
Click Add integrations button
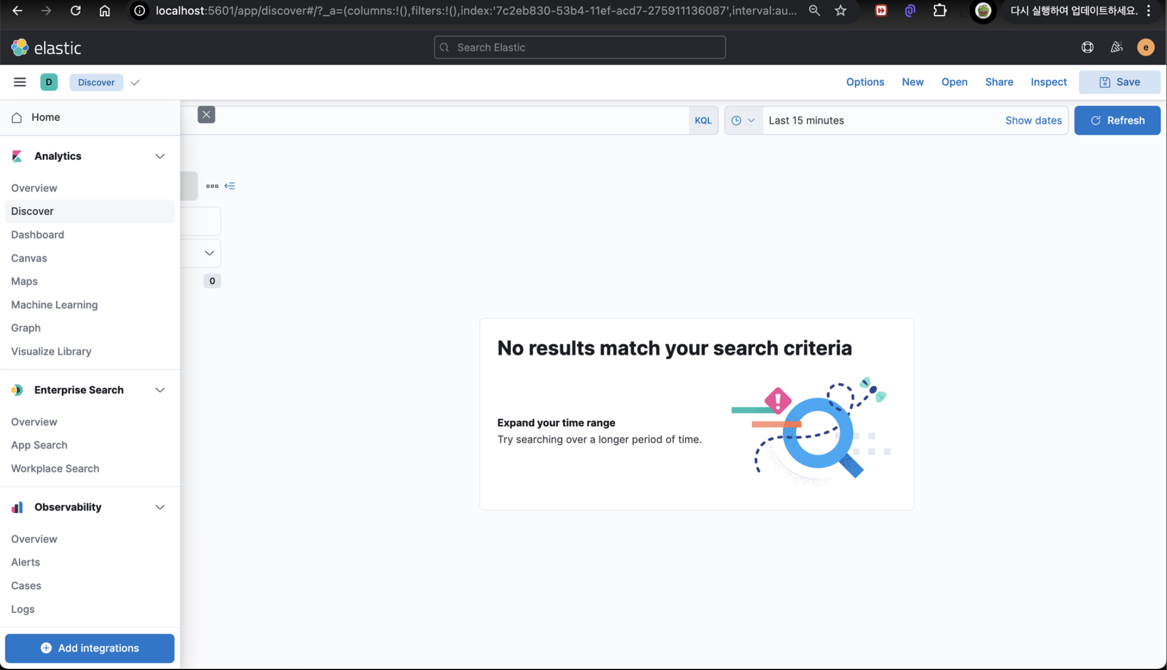[90, 648]
